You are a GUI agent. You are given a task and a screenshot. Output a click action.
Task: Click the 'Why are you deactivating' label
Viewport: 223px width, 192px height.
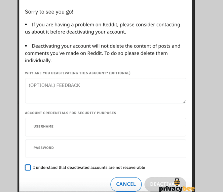click(78, 73)
